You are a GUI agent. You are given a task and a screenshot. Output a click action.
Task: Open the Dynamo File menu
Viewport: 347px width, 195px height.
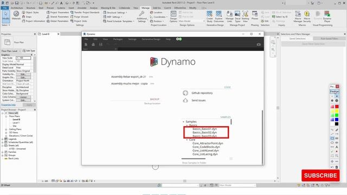click(x=86, y=39)
